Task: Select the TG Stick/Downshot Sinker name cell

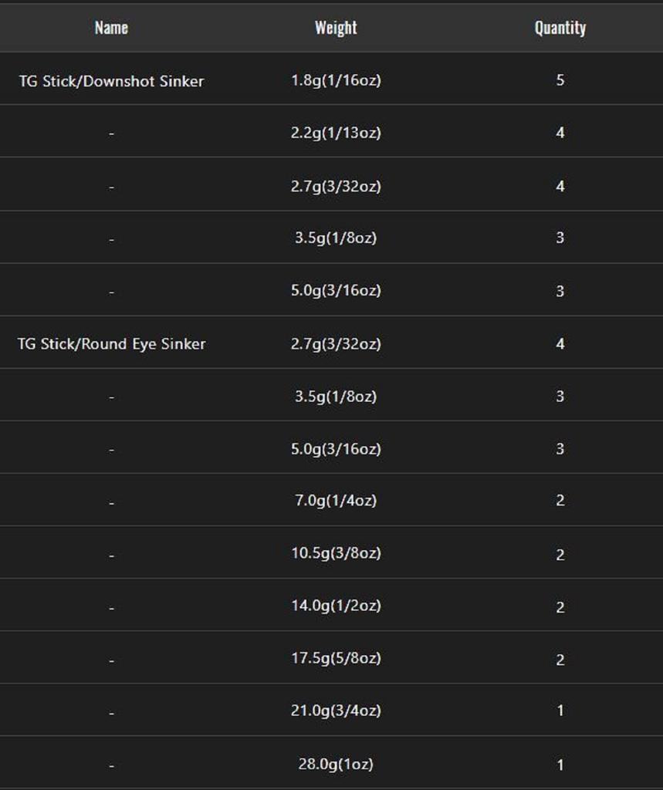Action: click(x=111, y=81)
